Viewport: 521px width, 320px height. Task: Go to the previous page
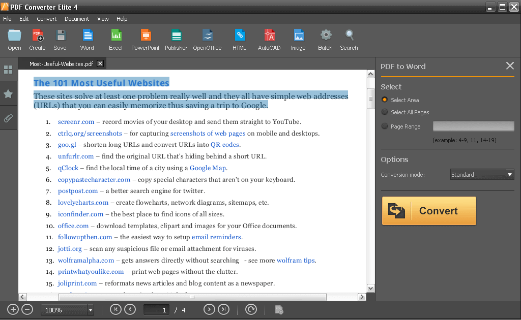click(130, 310)
